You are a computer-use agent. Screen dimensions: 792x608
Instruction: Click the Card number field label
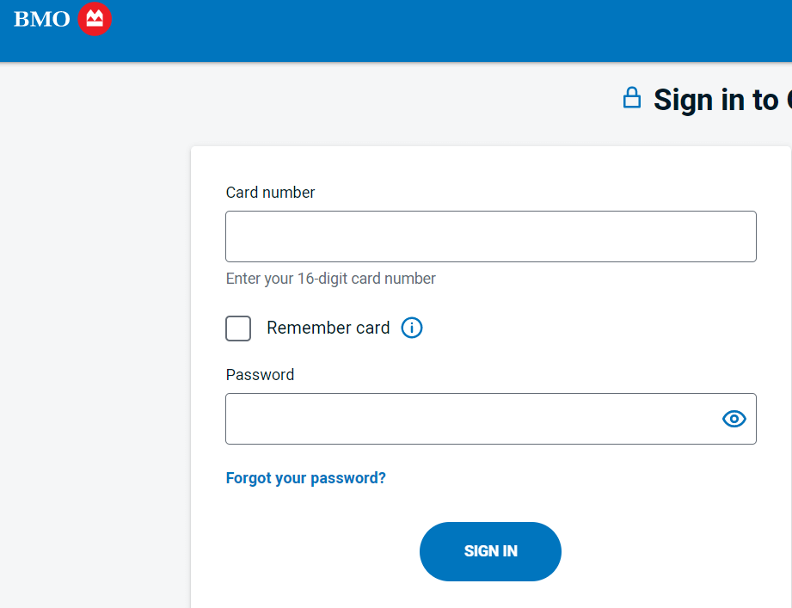click(270, 193)
